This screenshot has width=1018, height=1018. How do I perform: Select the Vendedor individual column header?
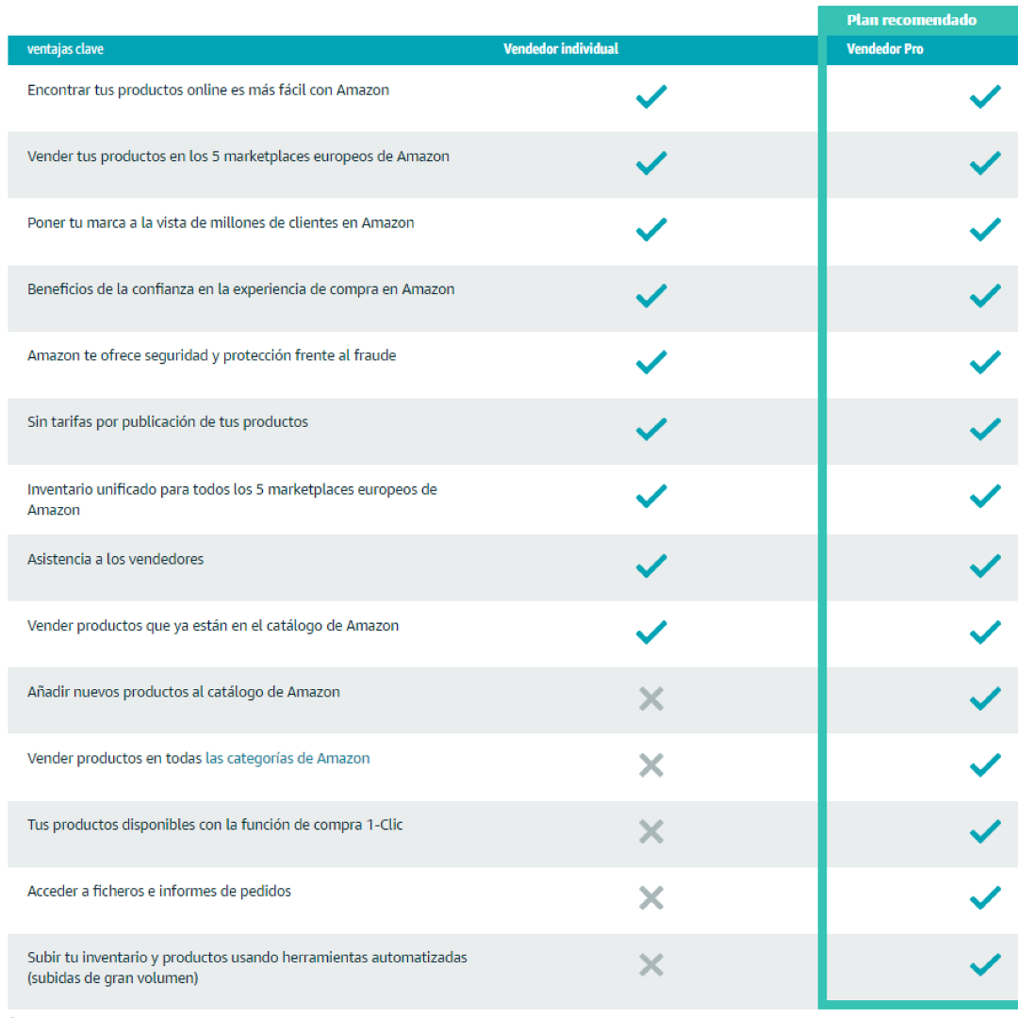click(x=561, y=49)
